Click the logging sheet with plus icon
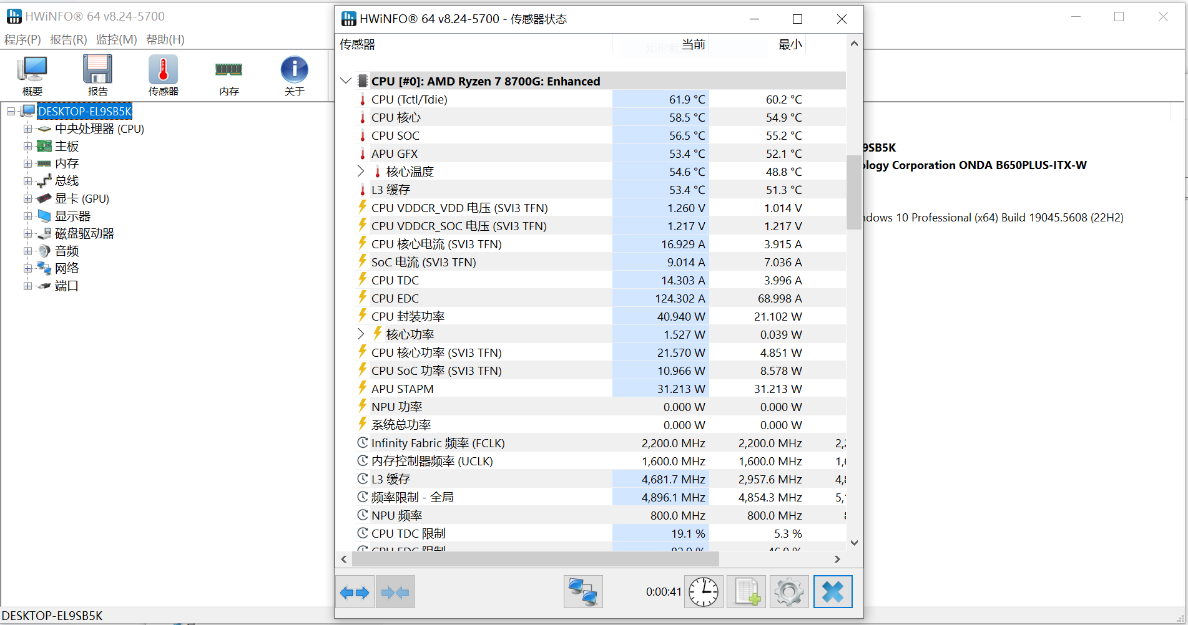 (747, 591)
